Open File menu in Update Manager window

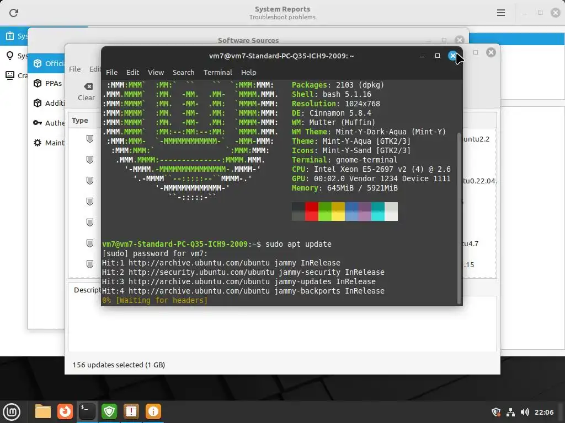point(74,69)
